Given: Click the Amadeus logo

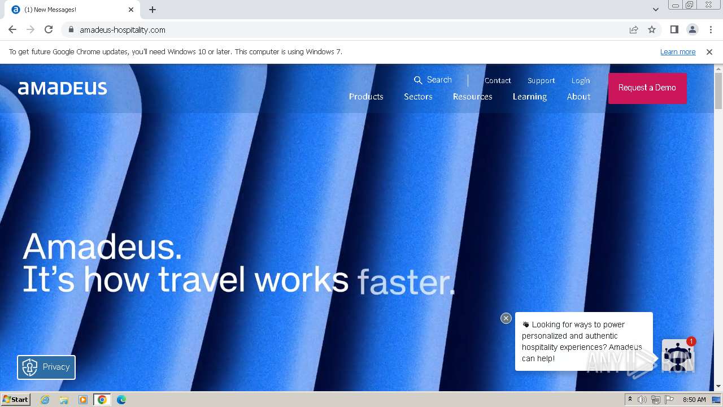Looking at the screenshot, I should click(x=63, y=88).
